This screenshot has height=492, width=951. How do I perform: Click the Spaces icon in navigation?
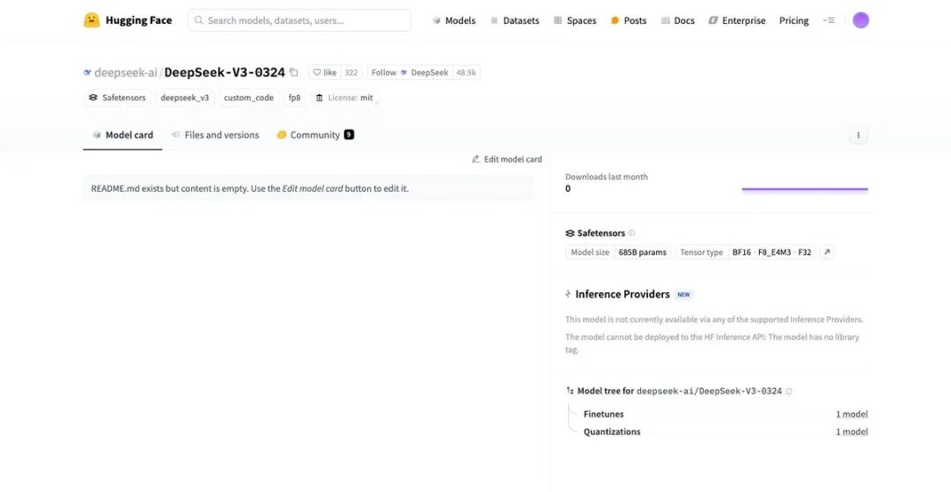(557, 20)
